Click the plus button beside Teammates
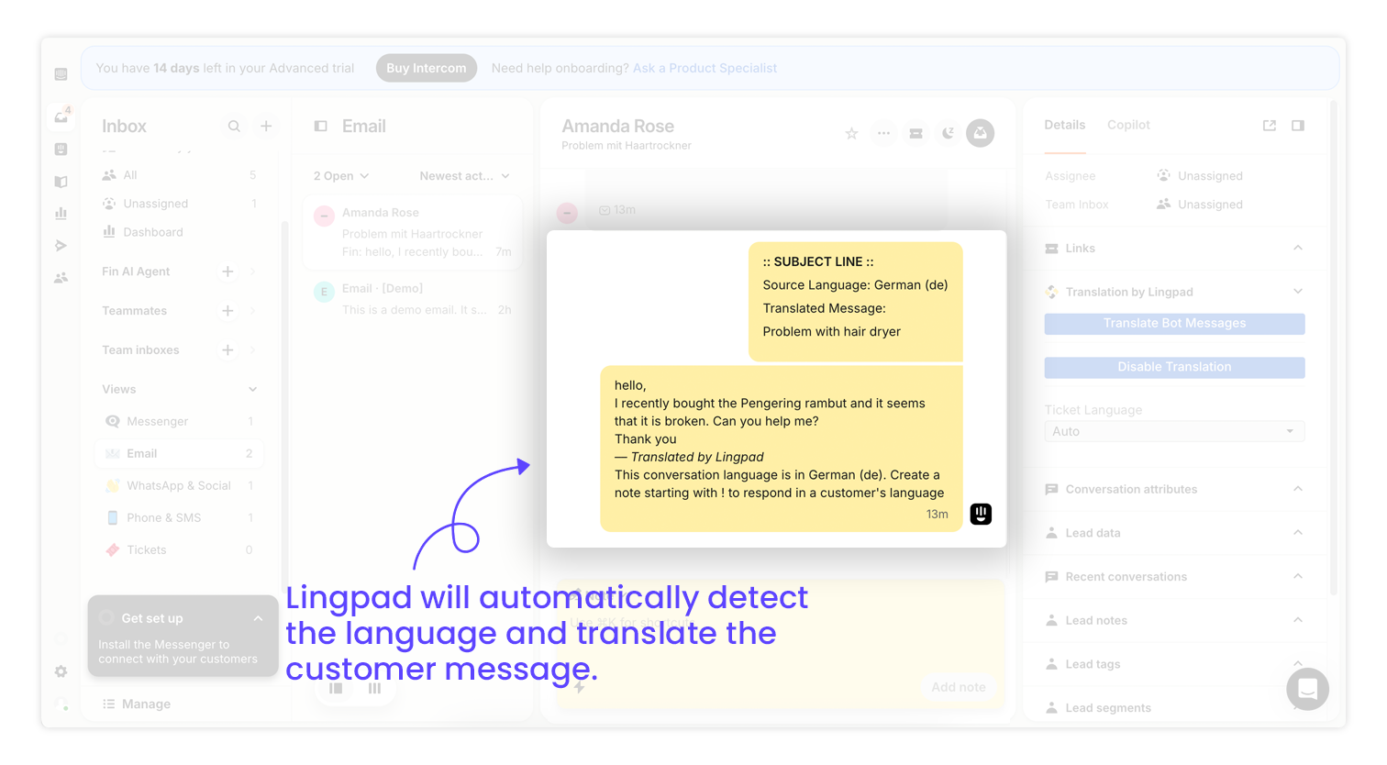 227,311
